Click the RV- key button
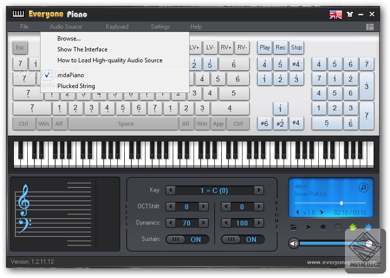This screenshot has width=390, height=278. click(242, 47)
